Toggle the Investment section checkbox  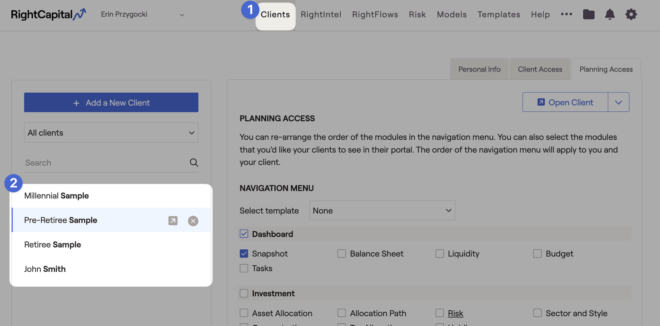click(x=244, y=293)
